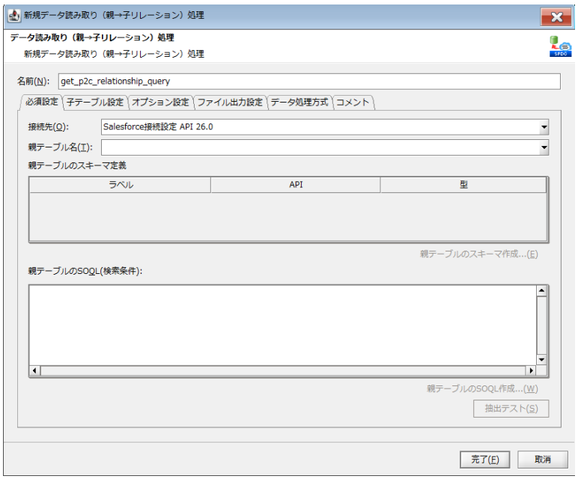Click the 型 column header
Screen dimensions: 581x482
[463, 185]
